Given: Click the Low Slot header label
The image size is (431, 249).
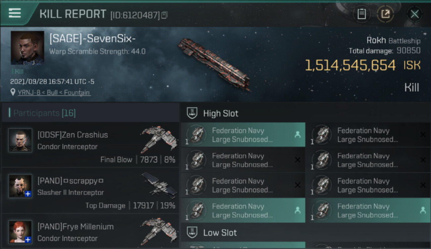Looking at the screenshot, I should 220,233.
